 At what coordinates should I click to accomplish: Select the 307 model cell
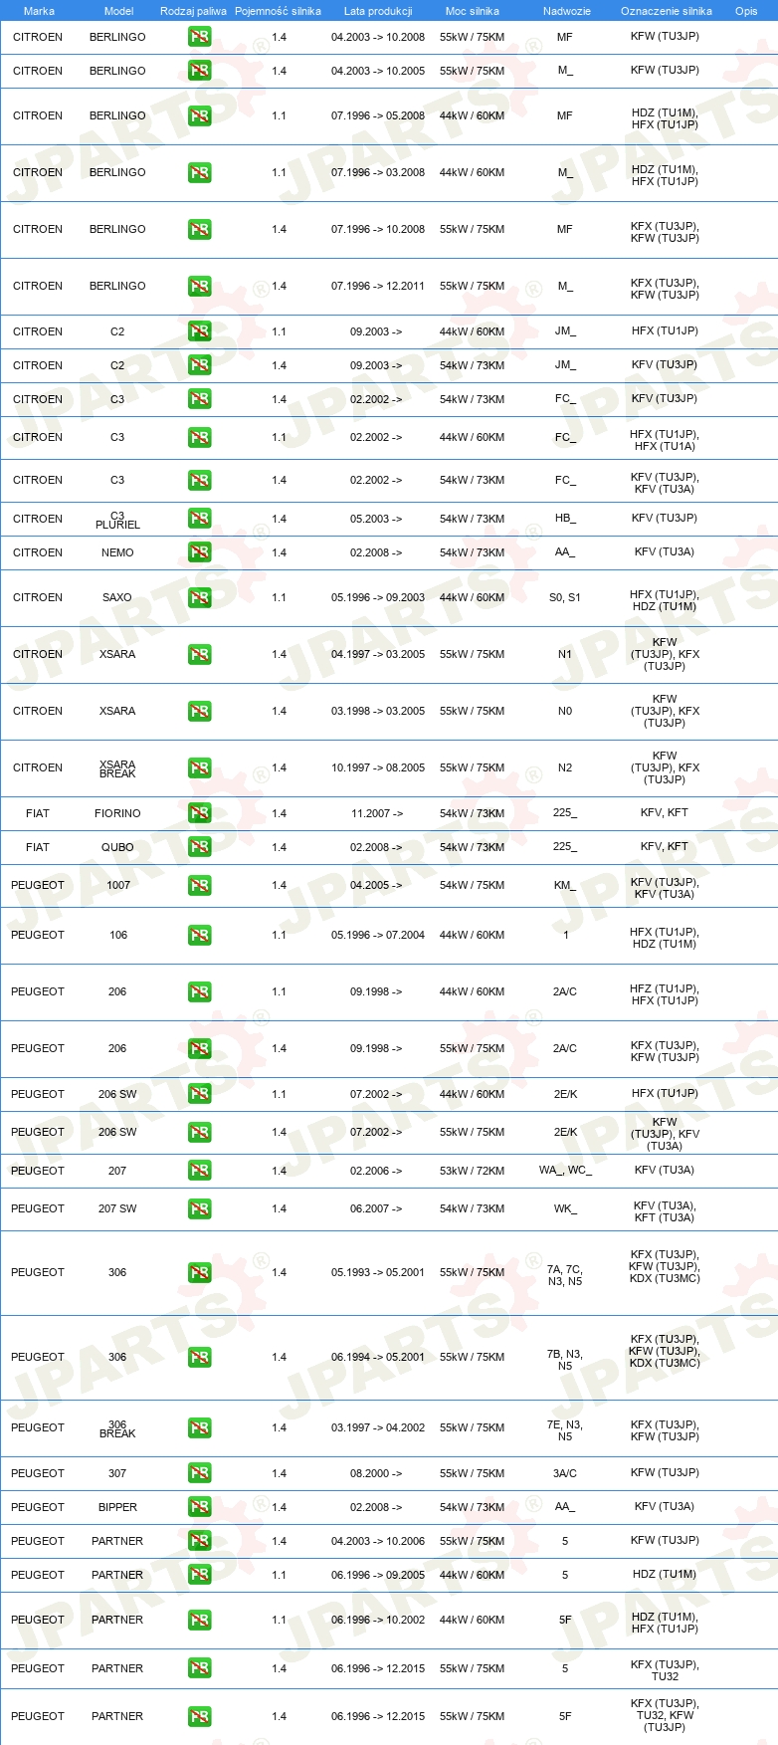point(117,1473)
